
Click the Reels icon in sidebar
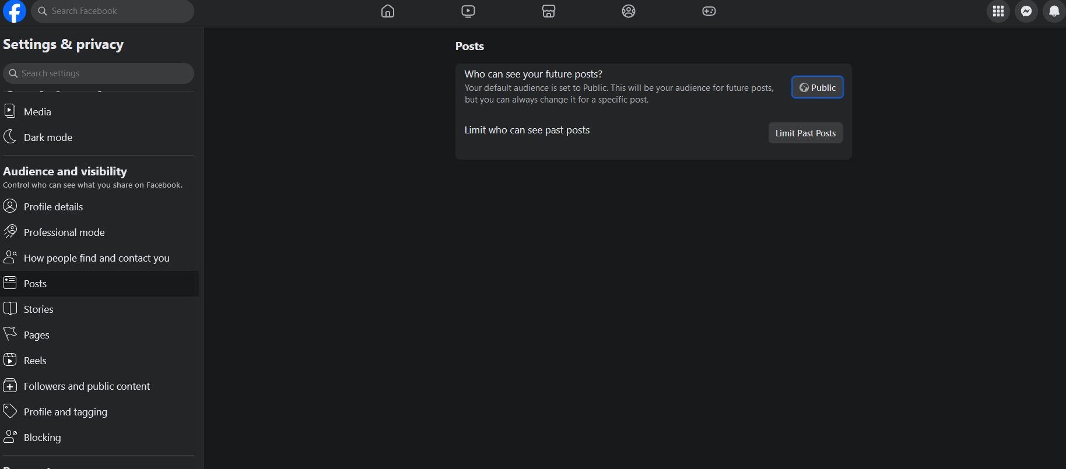(x=10, y=359)
